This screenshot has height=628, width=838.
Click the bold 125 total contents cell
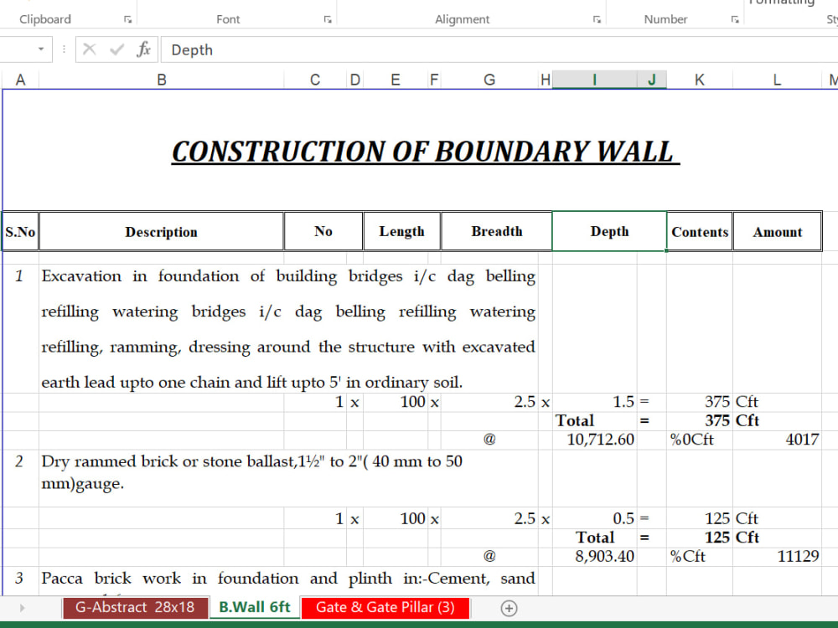700,538
